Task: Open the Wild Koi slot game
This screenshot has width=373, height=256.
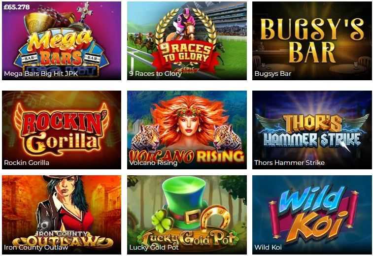Action: (x=312, y=215)
